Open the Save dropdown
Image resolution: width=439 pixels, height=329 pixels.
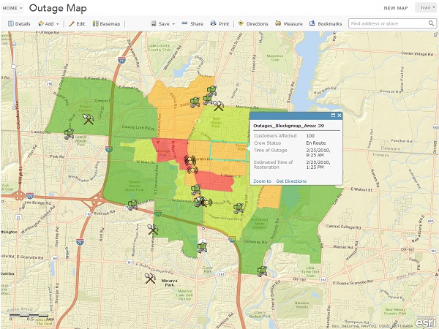162,24
